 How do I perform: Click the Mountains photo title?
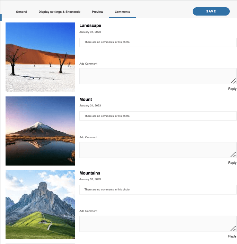click(x=90, y=173)
